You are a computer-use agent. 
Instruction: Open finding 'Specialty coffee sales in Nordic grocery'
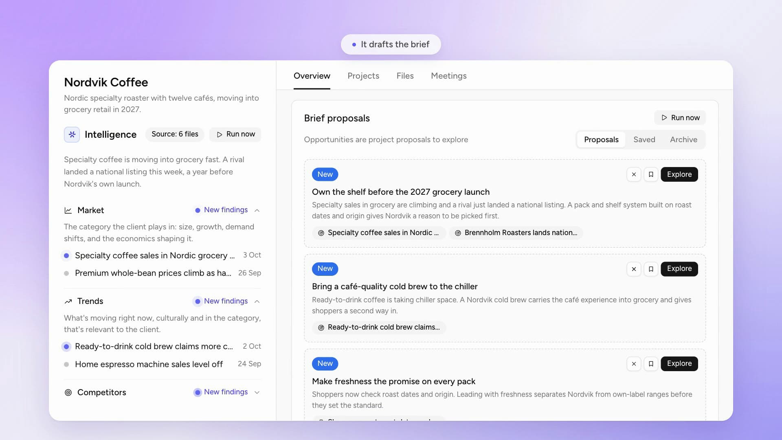[x=162, y=255]
